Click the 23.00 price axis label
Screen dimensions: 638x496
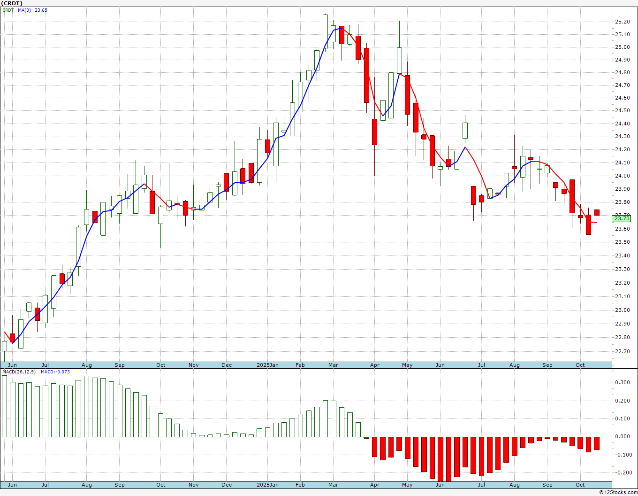tap(622, 310)
